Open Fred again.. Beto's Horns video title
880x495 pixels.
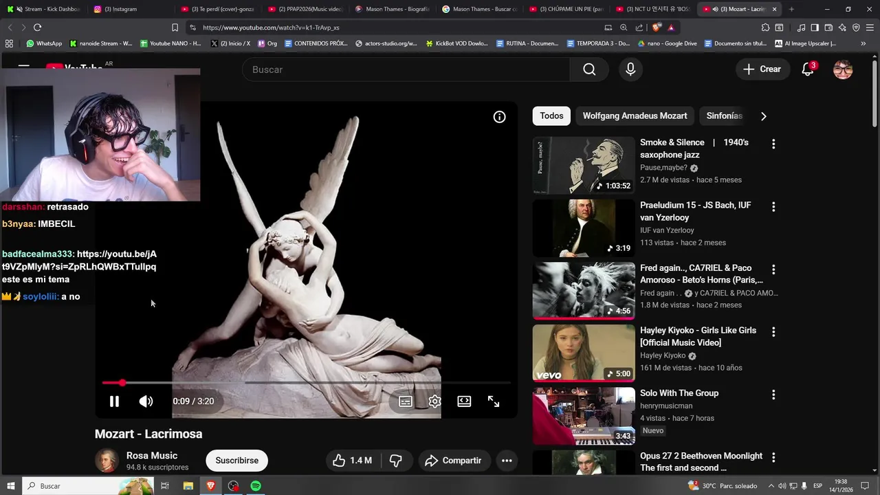pyautogui.click(x=701, y=274)
